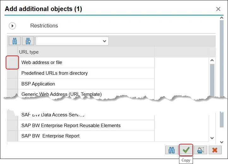Screen dimensions: 228x164
Task: Confirm selection with the green Copy checkmark
Action: [x=186, y=150]
